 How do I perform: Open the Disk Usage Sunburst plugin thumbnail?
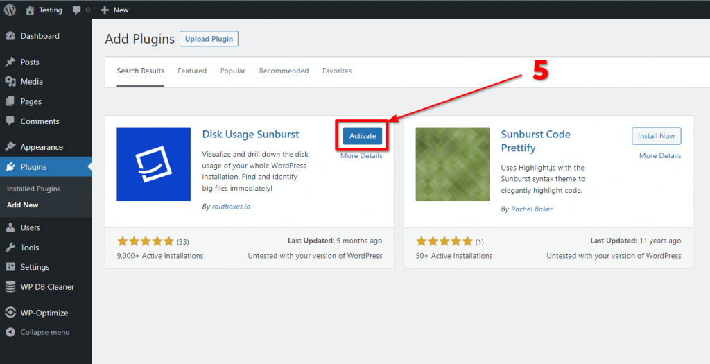click(x=153, y=164)
